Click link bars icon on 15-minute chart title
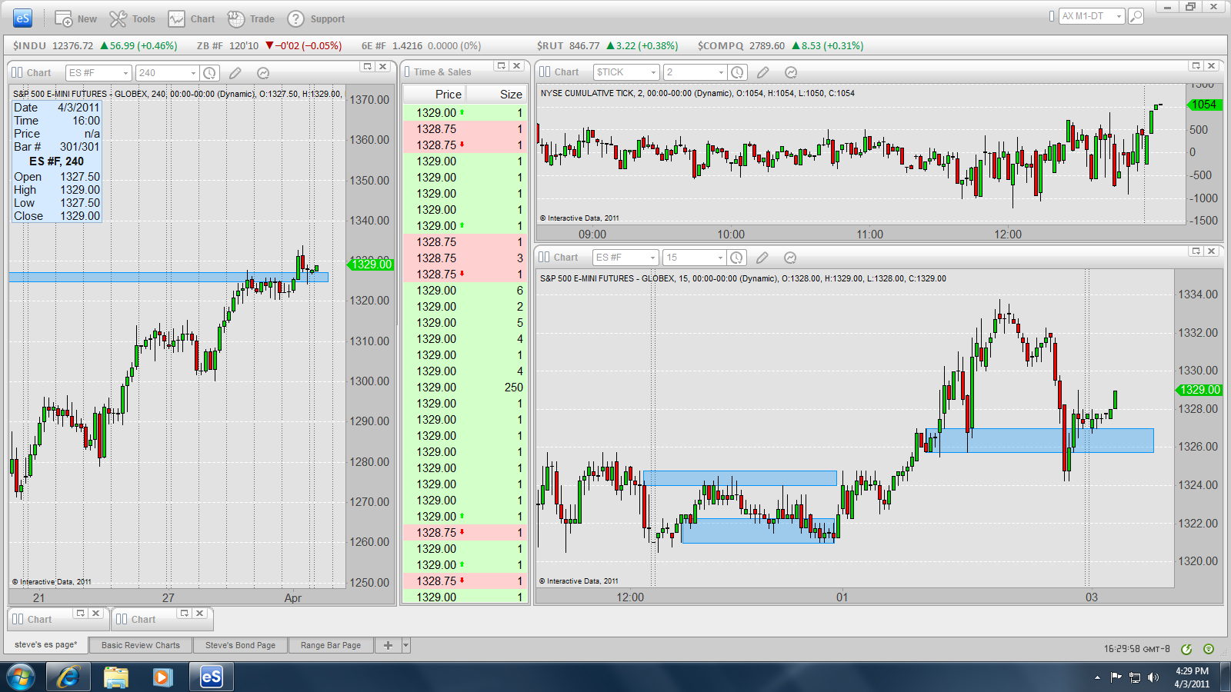1231x692 pixels. tap(544, 257)
